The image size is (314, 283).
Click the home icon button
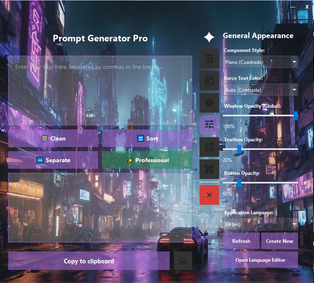point(183,260)
